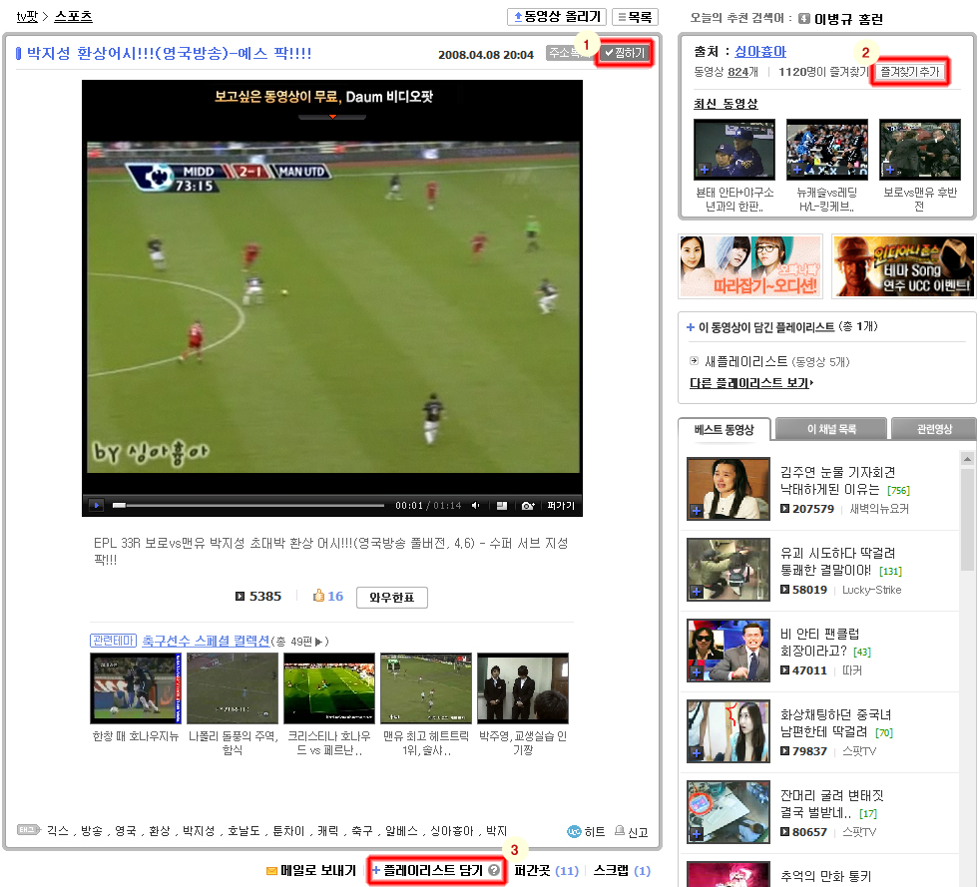Screen dimensions: 980x887
Task: Click the play arrow after 총 49편
Action: [318, 642]
